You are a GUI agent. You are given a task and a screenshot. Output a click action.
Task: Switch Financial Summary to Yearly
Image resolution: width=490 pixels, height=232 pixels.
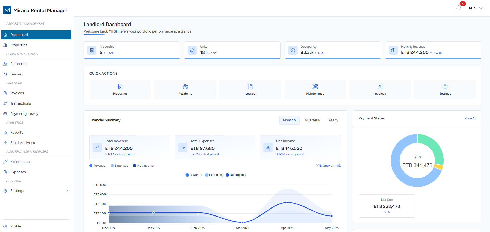coord(333,120)
